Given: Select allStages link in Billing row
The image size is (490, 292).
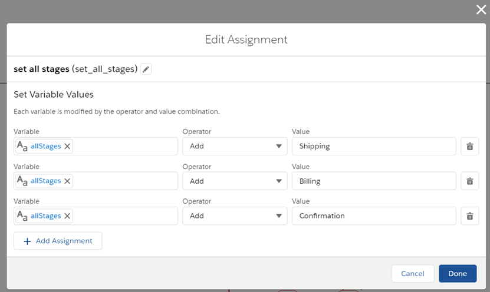Looking at the screenshot, I should coord(45,181).
